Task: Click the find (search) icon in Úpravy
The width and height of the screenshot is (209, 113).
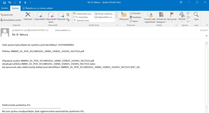Action: pyautogui.click(x=188, y=13)
